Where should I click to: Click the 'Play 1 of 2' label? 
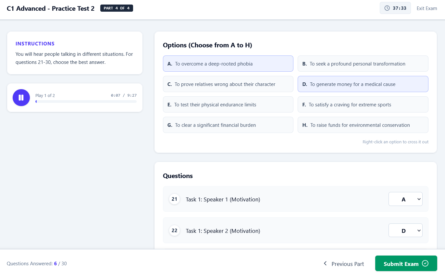click(45, 95)
